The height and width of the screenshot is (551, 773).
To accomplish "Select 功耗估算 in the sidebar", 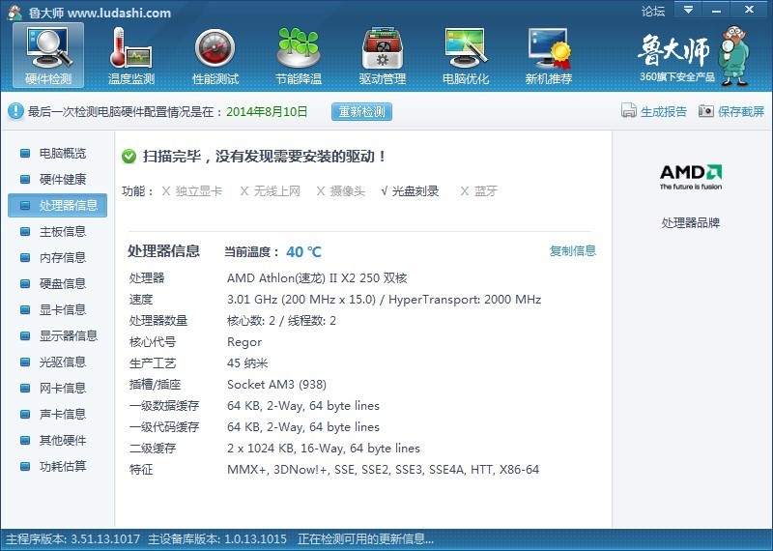I will (57, 466).
